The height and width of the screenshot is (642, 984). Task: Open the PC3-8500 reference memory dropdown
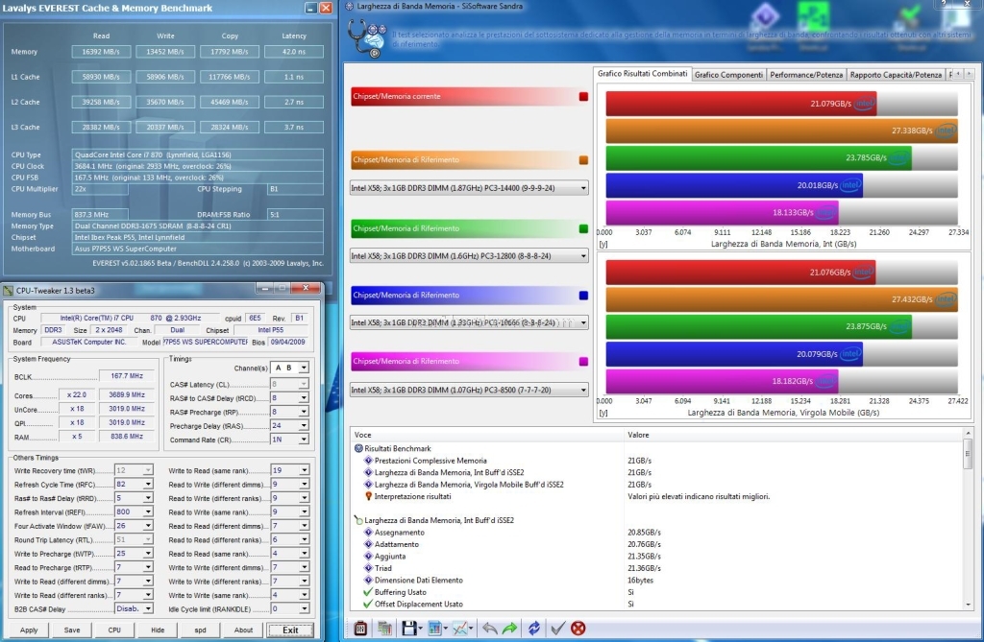pos(469,390)
